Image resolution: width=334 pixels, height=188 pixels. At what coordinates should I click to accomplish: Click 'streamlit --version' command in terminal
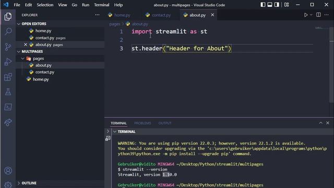145,169
